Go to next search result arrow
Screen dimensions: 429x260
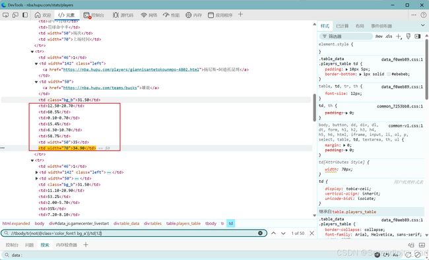pyautogui.click(x=283, y=233)
